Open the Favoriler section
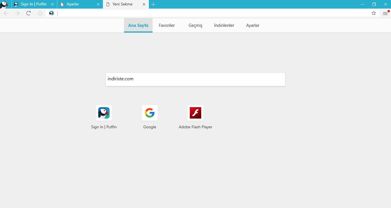This screenshot has width=391, height=208. point(167,25)
